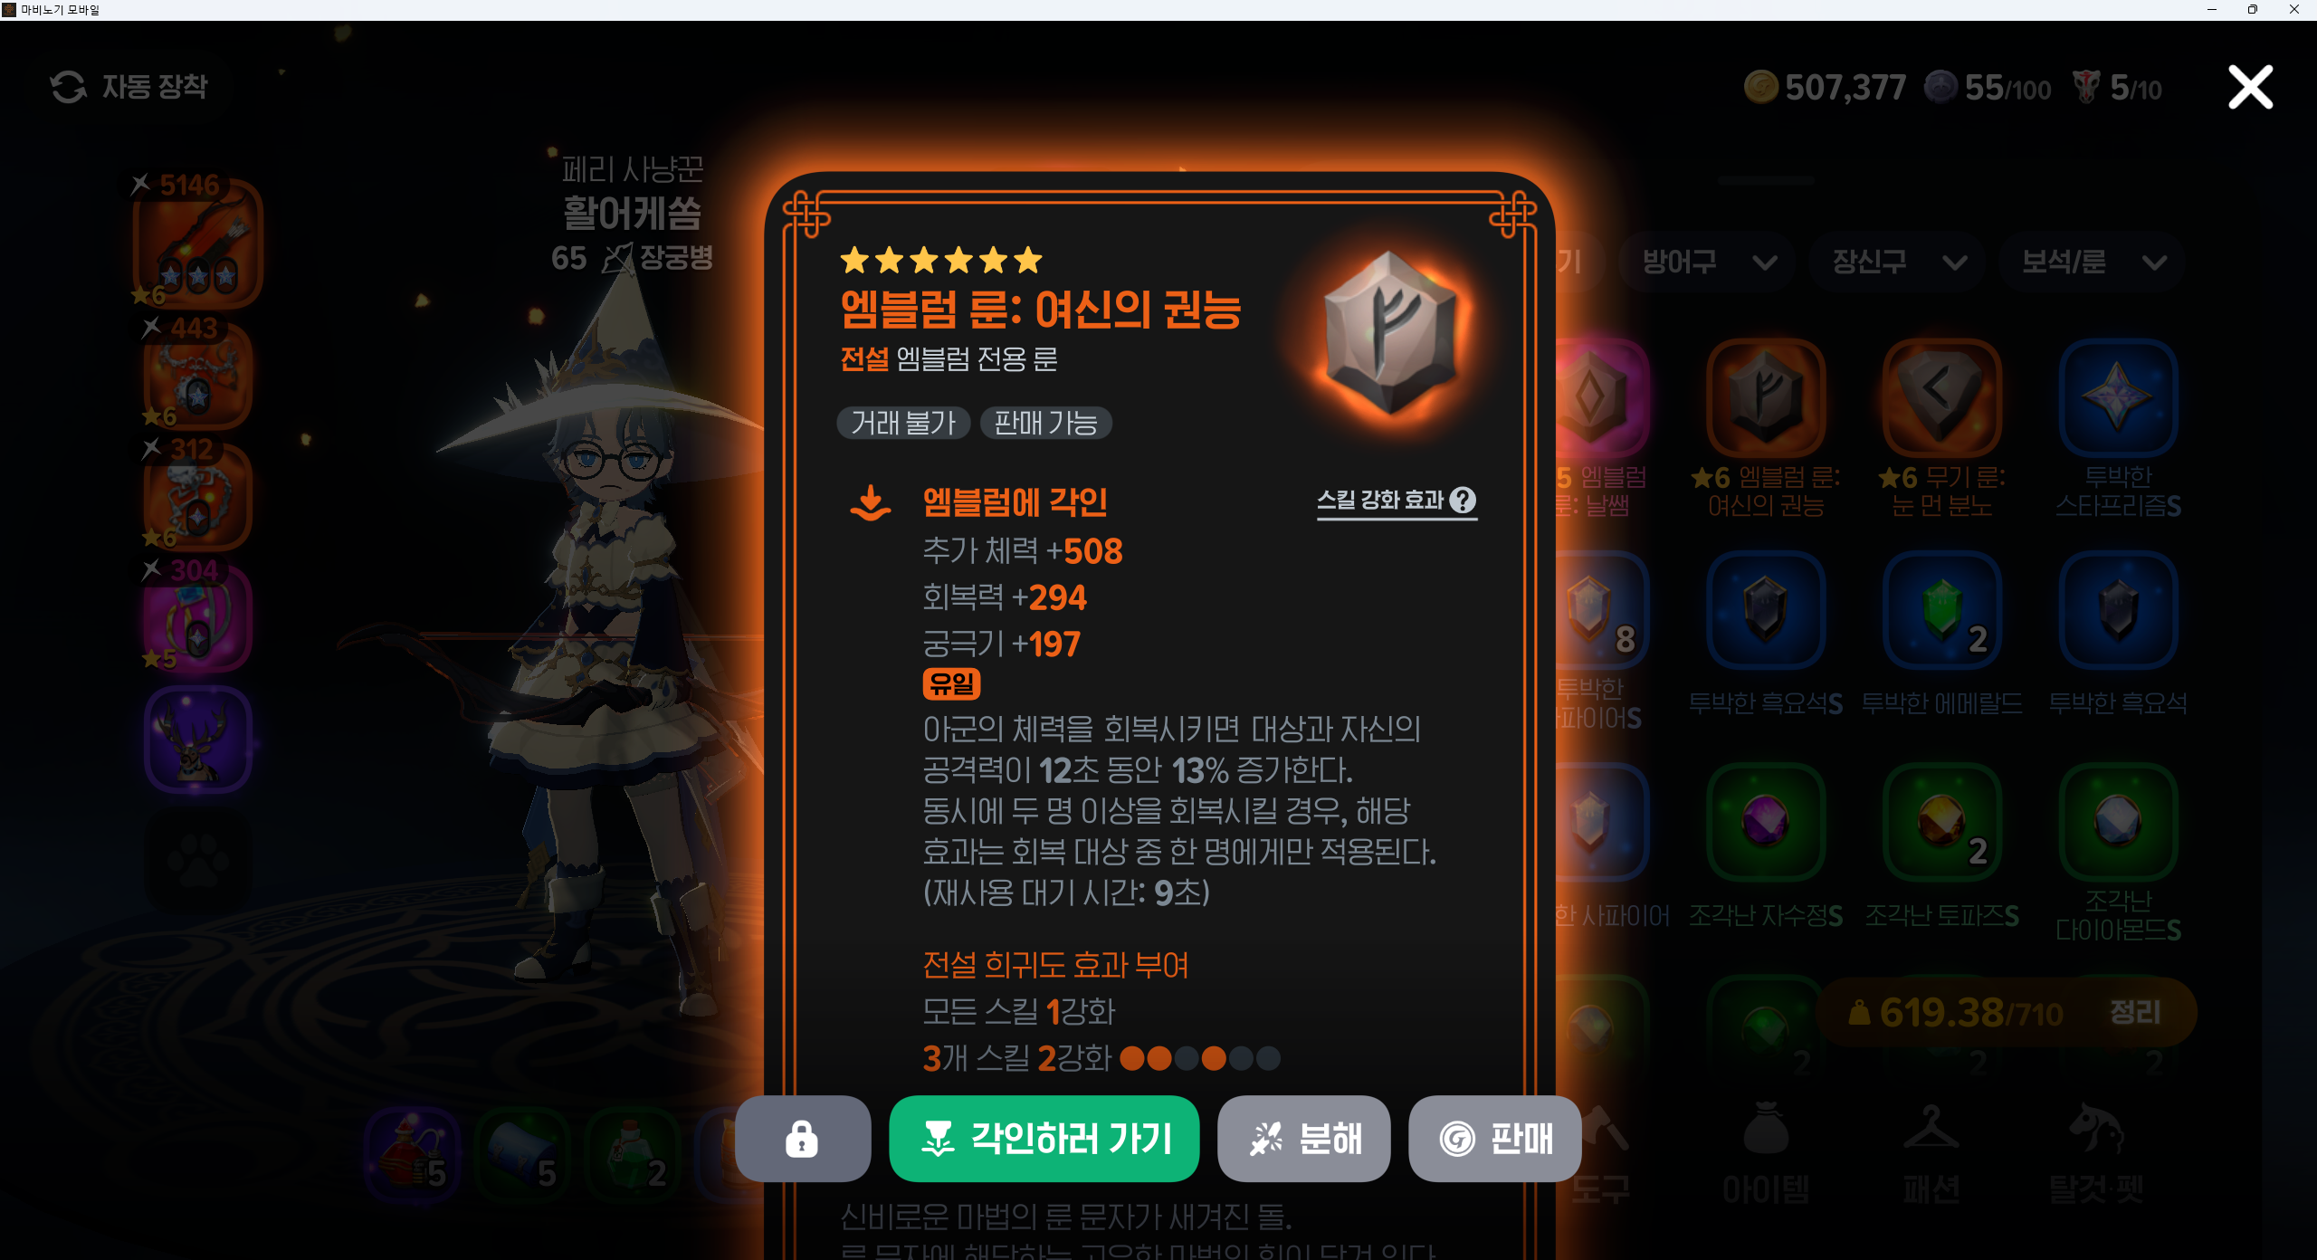The height and width of the screenshot is (1260, 2317).
Task: Click the green 각인하러 가기 button
Action: tap(1044, 1138)
